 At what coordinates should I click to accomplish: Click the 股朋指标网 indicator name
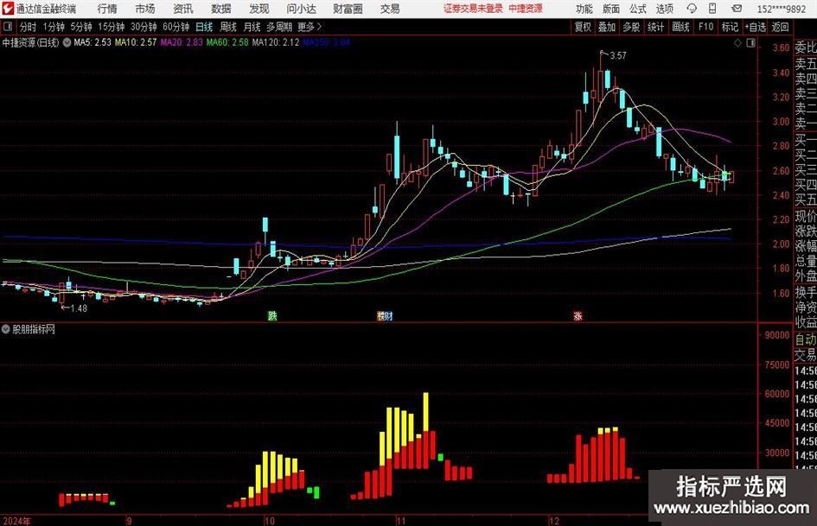34,329
